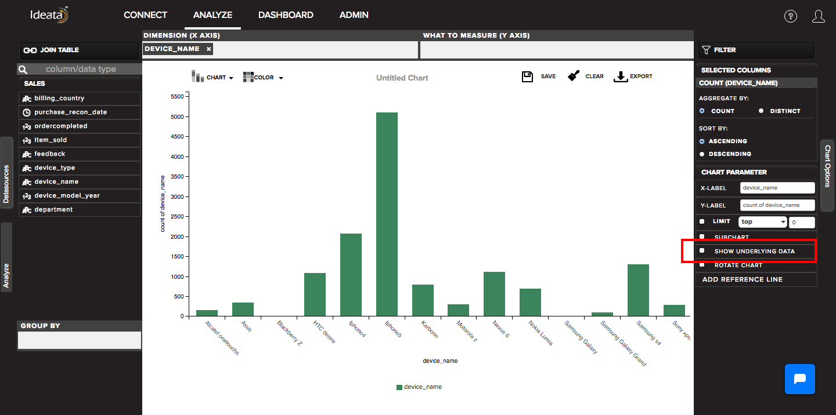Tick the Rotate Chart checkbox
This screenshot has height=415, width=836.
pos(702,264)
